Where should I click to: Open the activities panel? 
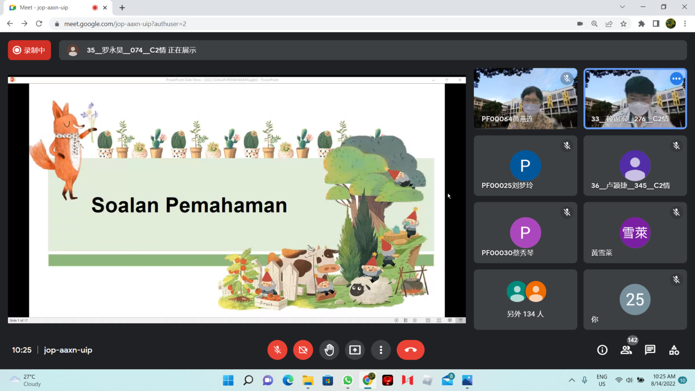(674, 350)
